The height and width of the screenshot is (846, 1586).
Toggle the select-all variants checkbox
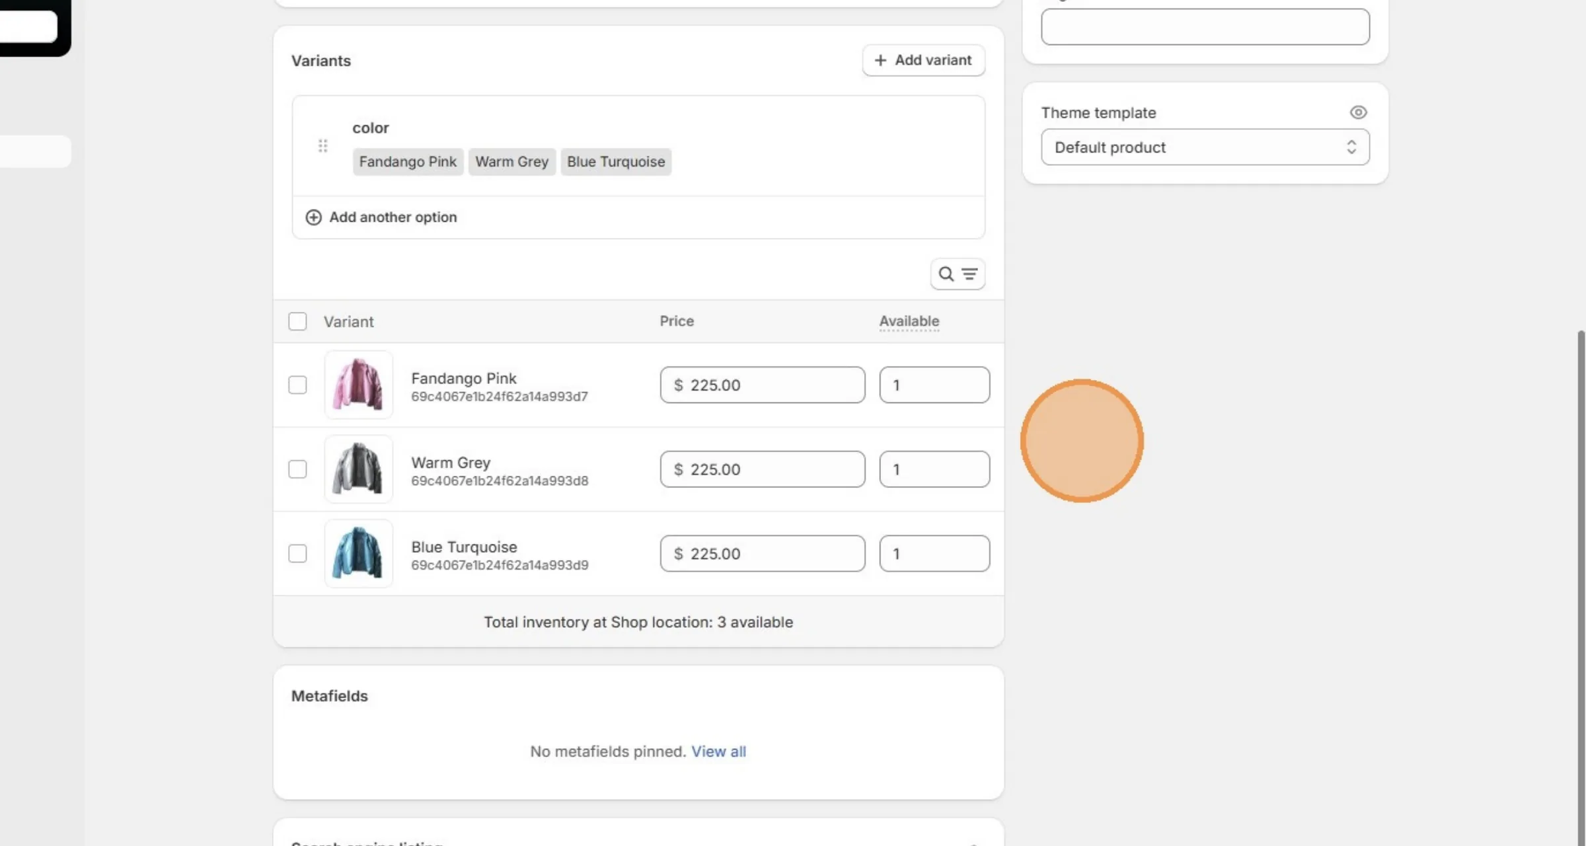(297, 321)
